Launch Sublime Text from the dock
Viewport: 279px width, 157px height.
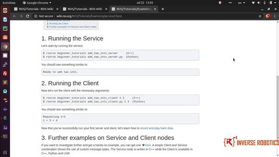(5, 82)
